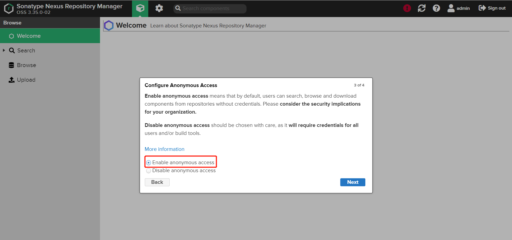Click 'Learn about Sonatype Nexus Repository Manager' text
The height and width of the screenshot is (240, 512).
[208, 26]
